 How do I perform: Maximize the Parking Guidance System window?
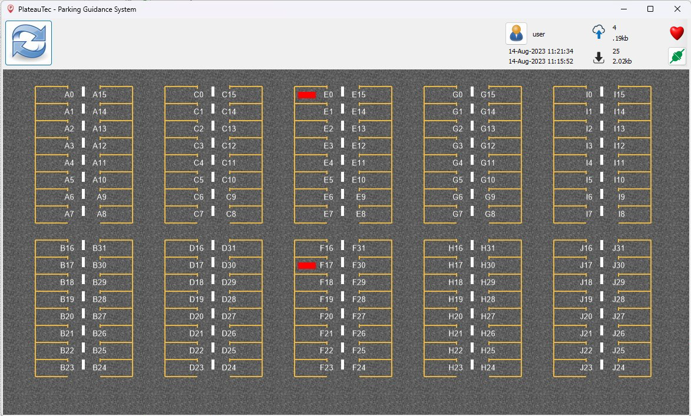tap(650, 9)
